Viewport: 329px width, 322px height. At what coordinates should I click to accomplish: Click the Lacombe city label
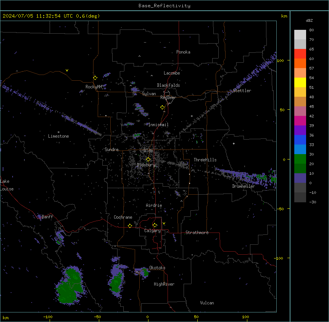point(172,73)
